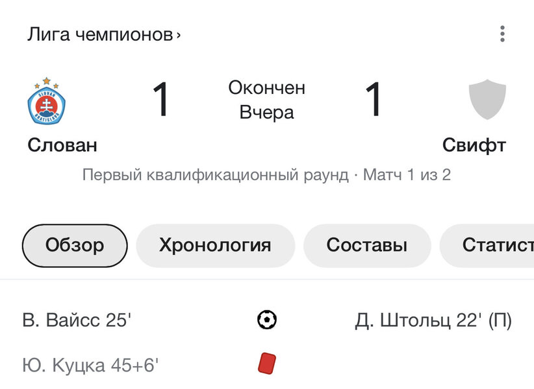This screenshot has width=534, height=389.
Task: Open the three-dot more options menu
Action: 502,34
